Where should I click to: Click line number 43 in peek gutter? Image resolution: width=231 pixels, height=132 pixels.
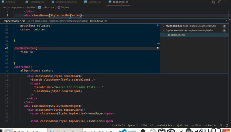7,48
